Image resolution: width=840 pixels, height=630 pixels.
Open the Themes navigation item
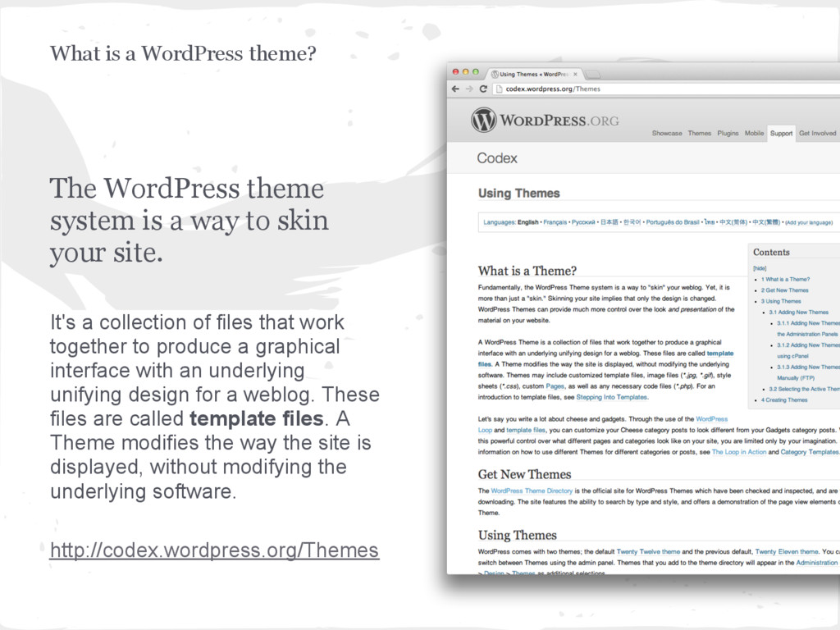coord(700,134)
